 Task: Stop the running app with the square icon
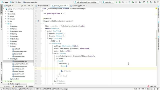(x=136, y=2)
